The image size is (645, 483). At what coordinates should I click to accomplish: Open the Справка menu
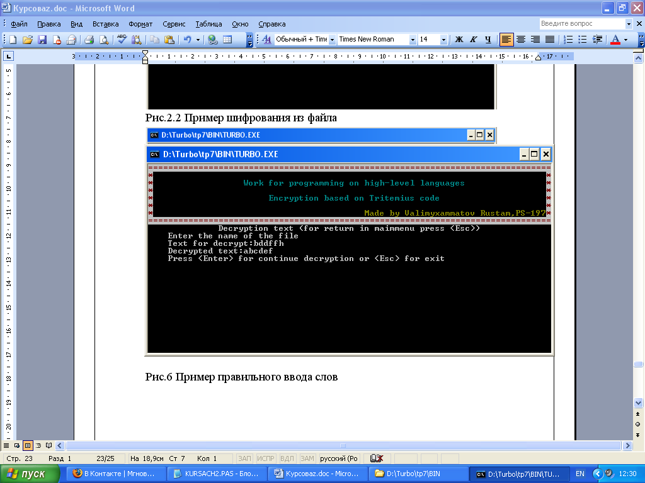tap(271, 24)
